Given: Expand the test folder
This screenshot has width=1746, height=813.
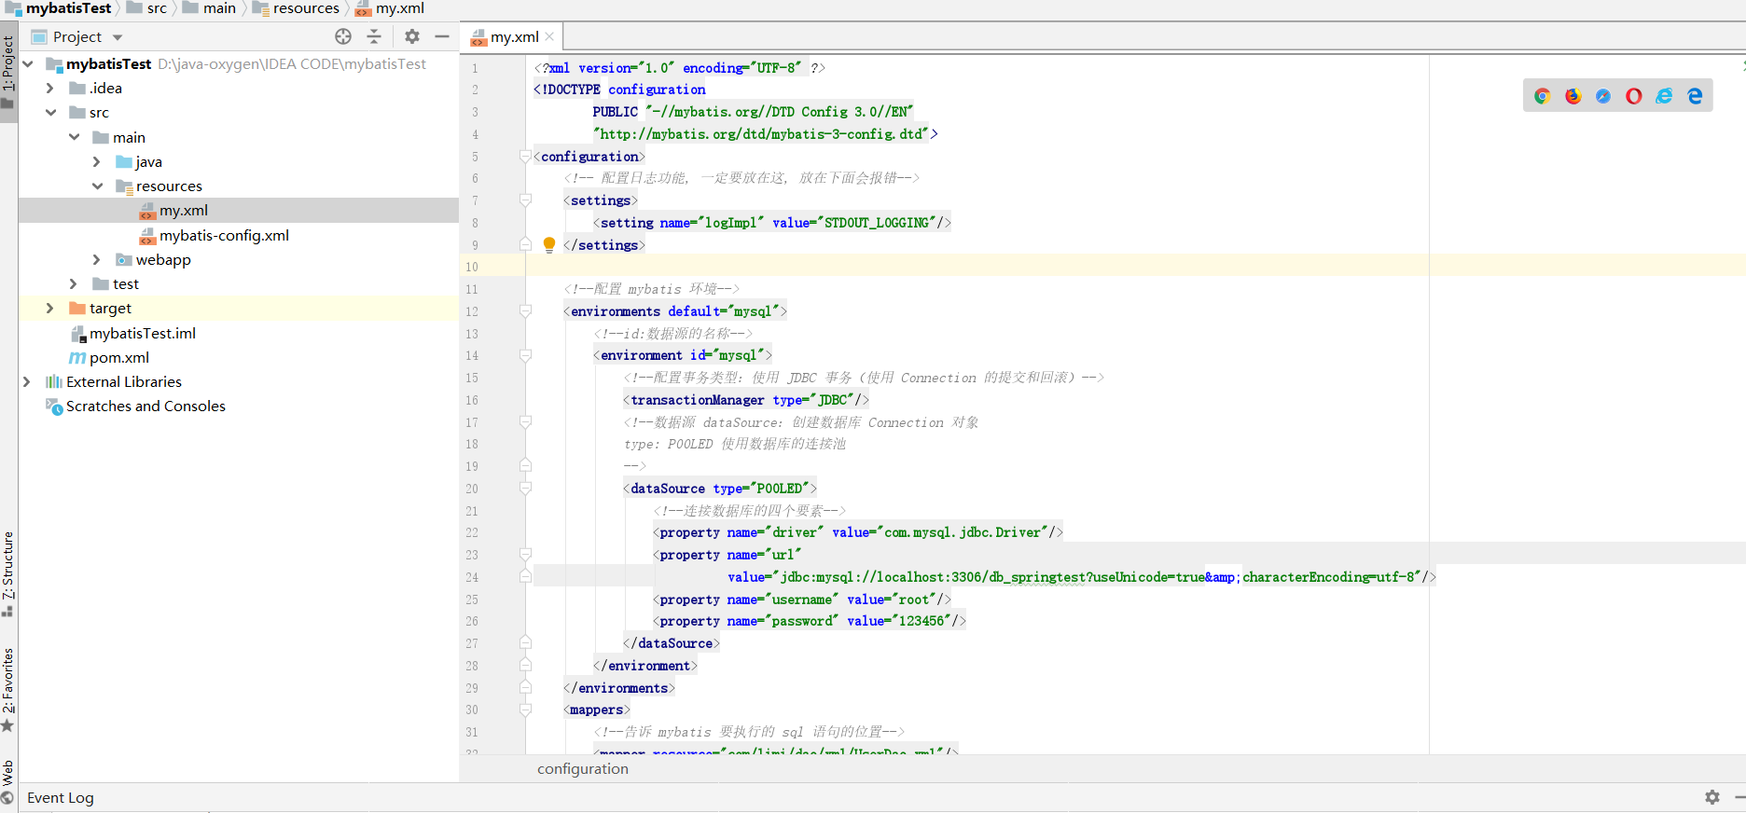Looking at the screenshot, I should [74, 283].
